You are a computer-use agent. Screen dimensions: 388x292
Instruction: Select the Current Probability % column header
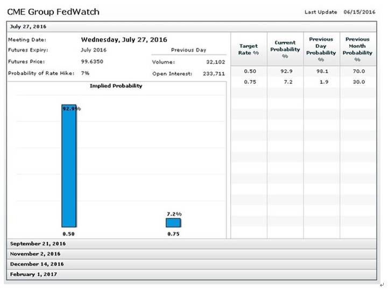[x=285, y=49]
